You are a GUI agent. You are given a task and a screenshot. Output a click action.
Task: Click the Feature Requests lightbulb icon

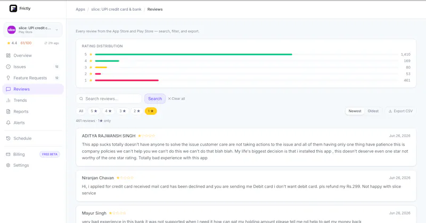(8, 78)
